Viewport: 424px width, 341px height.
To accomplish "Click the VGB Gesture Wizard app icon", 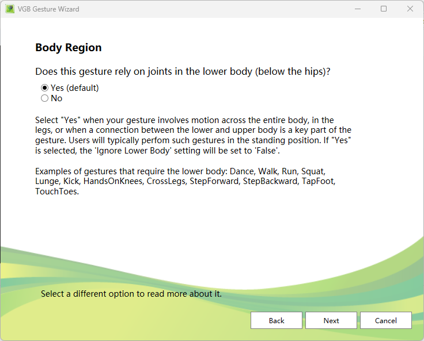I will (x=10, y=9).
